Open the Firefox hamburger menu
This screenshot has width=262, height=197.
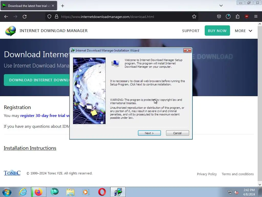pos(256,17)
